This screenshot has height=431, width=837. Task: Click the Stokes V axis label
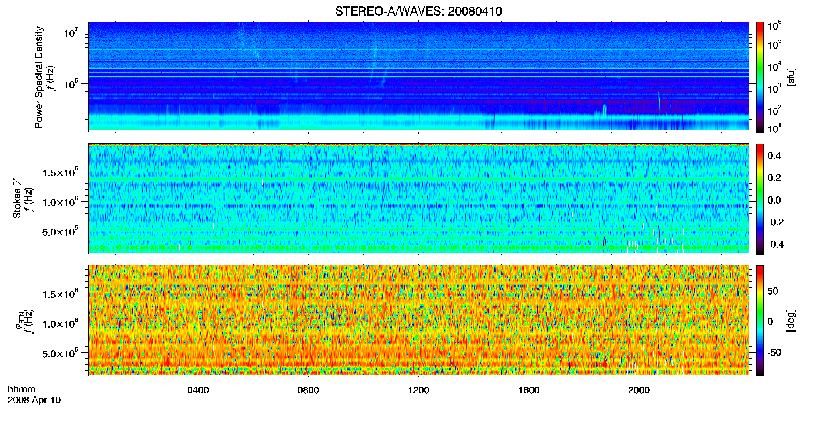tap(17, 198)
